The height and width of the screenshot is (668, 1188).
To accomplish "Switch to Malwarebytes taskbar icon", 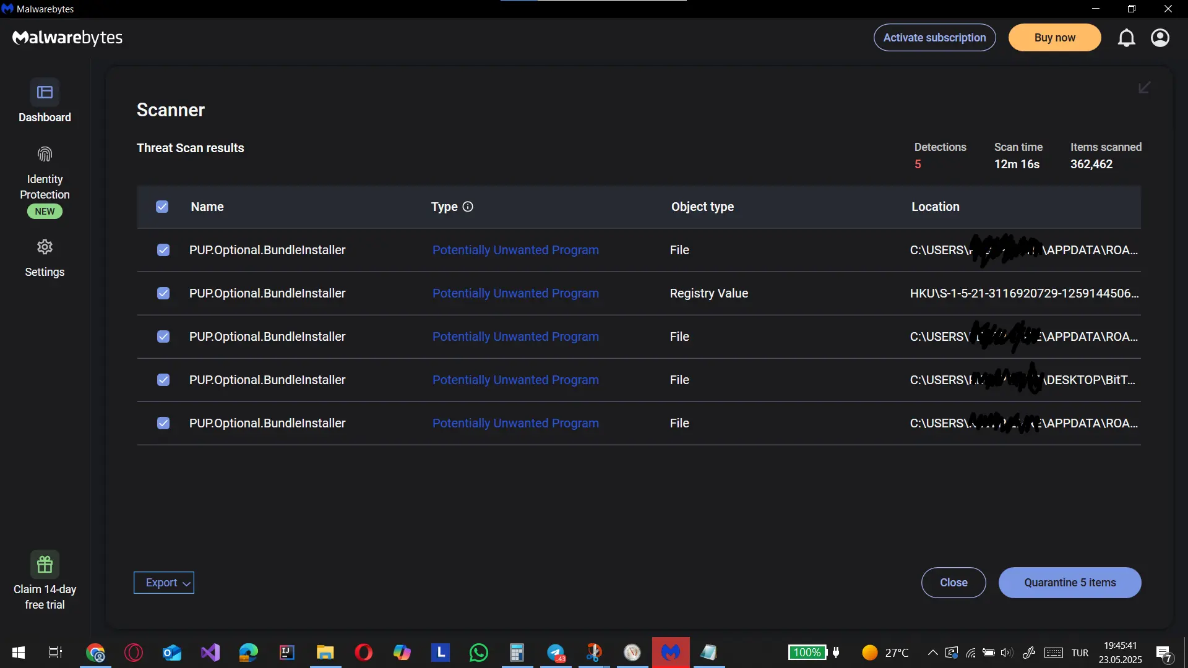I will coord(671,653).
